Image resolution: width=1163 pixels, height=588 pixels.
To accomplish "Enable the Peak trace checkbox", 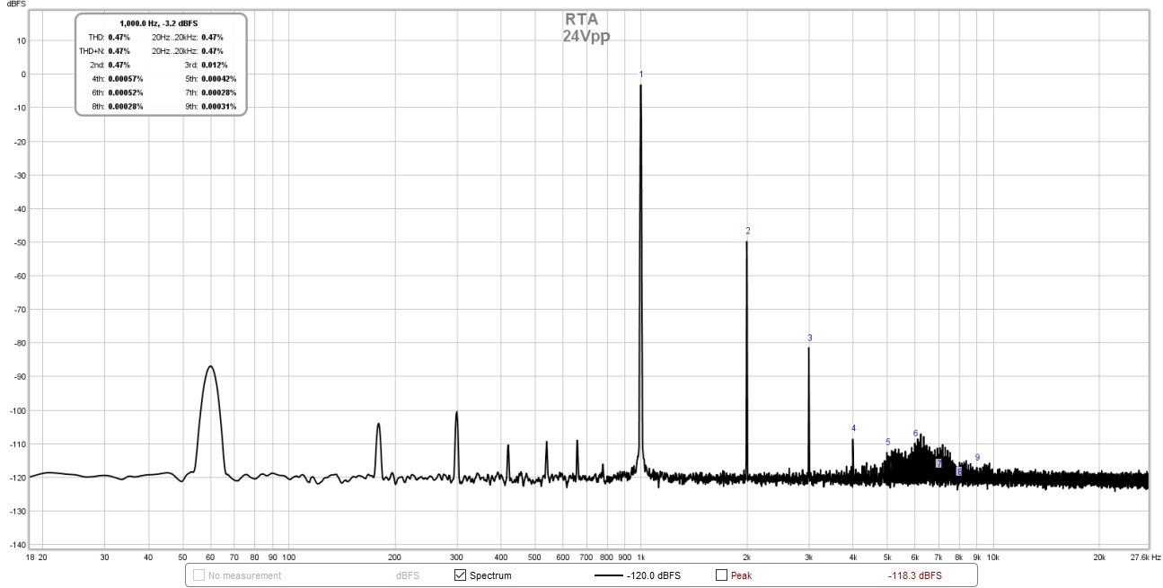I will point(721,575).
